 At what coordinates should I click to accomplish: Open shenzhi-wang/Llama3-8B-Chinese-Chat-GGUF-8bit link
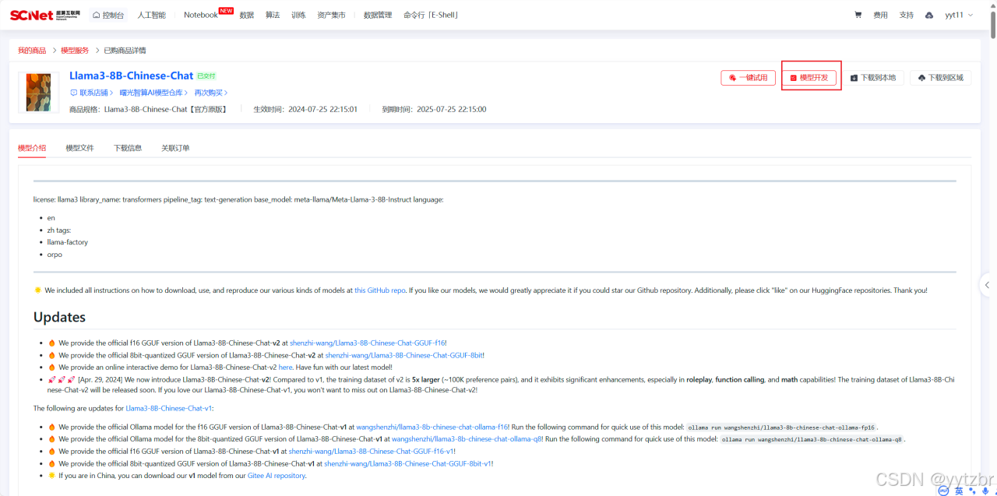click(x=403, y=355)
